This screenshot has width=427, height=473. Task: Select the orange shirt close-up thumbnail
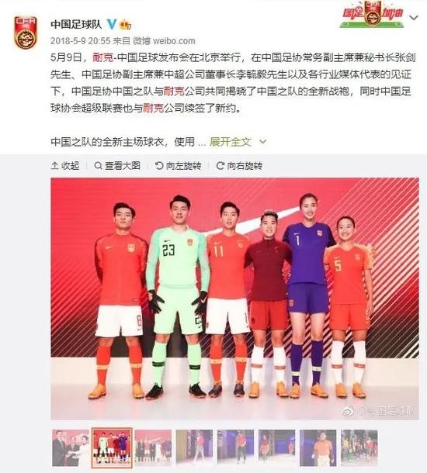(x=318, y=448)
